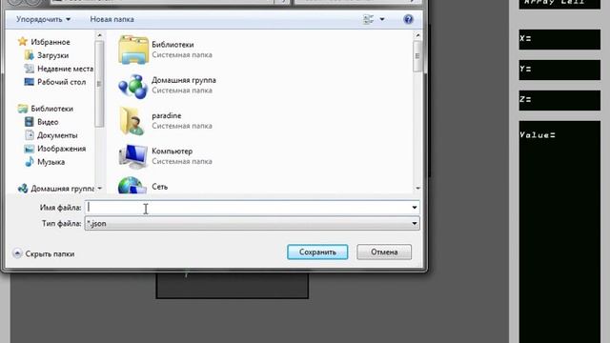
Task: Select the Сеть label in file list
Action: [x=159, y=187]
